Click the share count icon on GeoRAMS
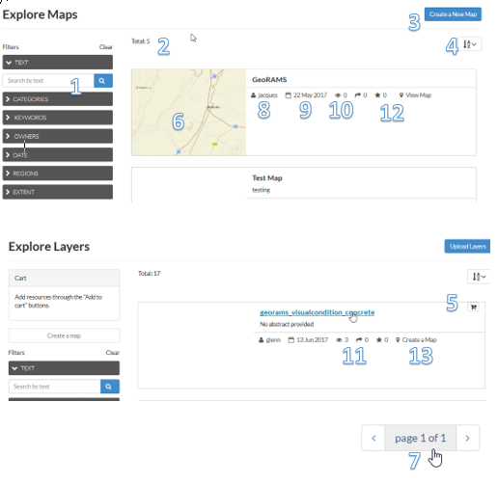 358,95
